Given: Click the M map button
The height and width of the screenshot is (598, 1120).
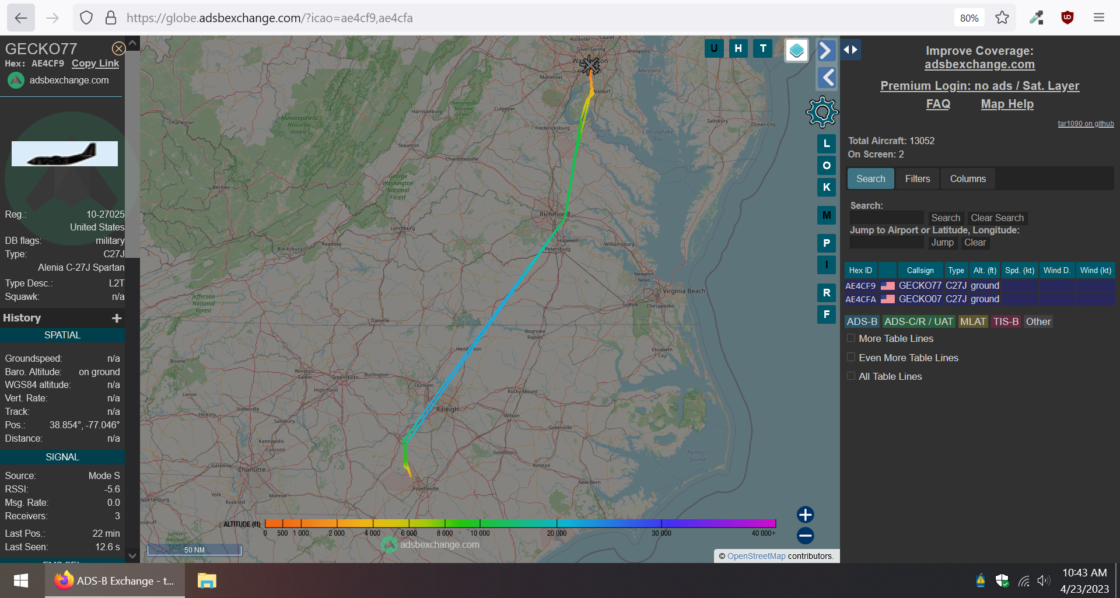Looking at the screenshot, I should pyautogui.click(x=827, y=215).
